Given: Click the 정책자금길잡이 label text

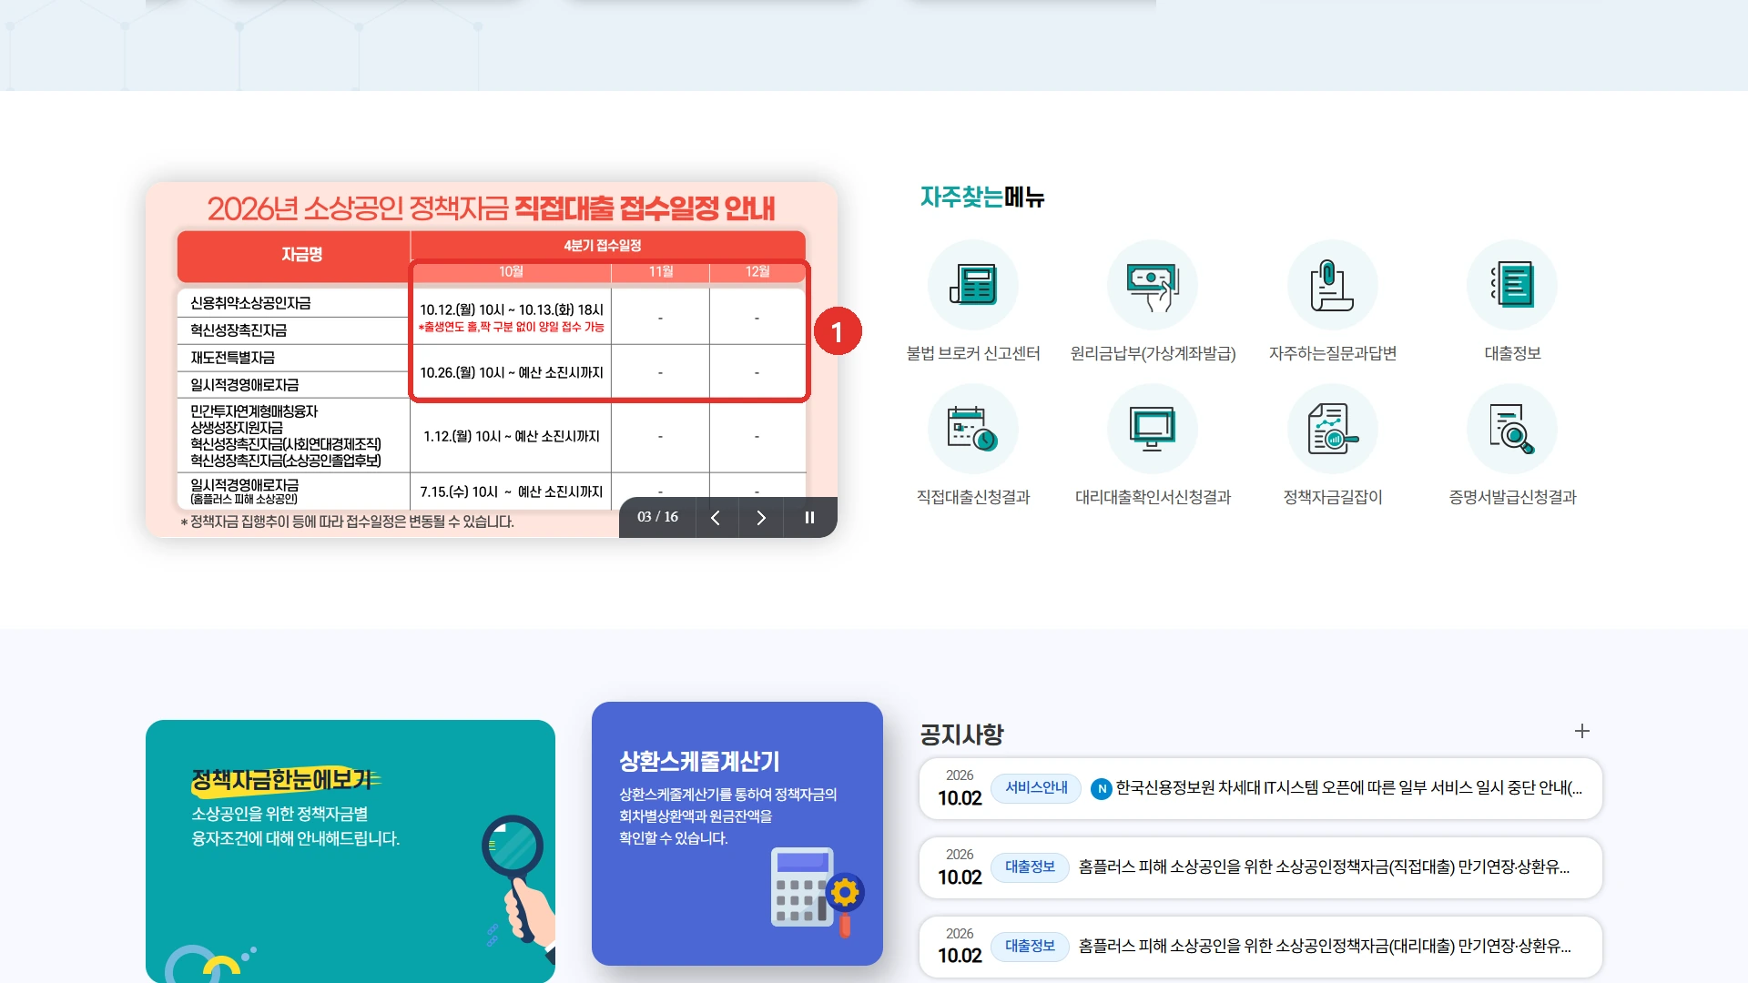Looking at the screenshot, I should pos(1333,497).
